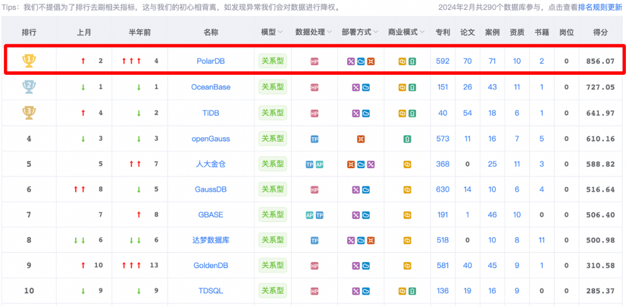Viewport: 626px width, 306px height.
Task: Click the AP badge in GBASE row
Action: pyautogui.click(x=310, y=215)
